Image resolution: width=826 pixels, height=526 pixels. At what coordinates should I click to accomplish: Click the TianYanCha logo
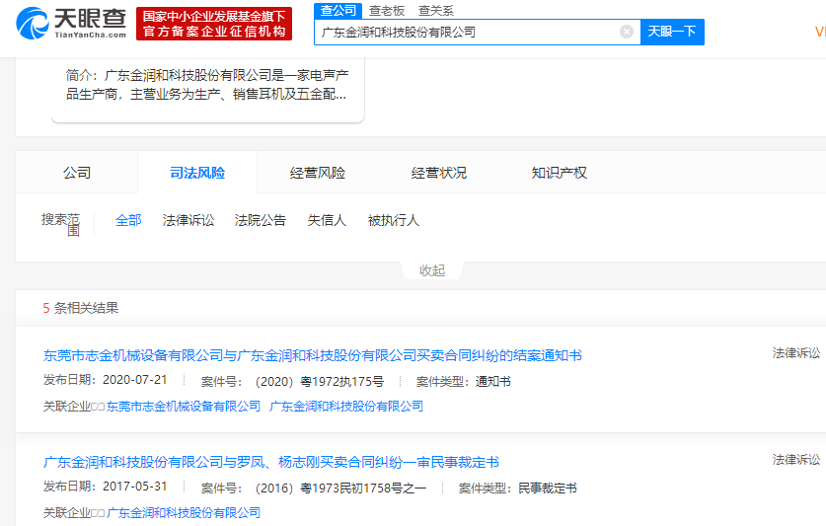point(71,24)
